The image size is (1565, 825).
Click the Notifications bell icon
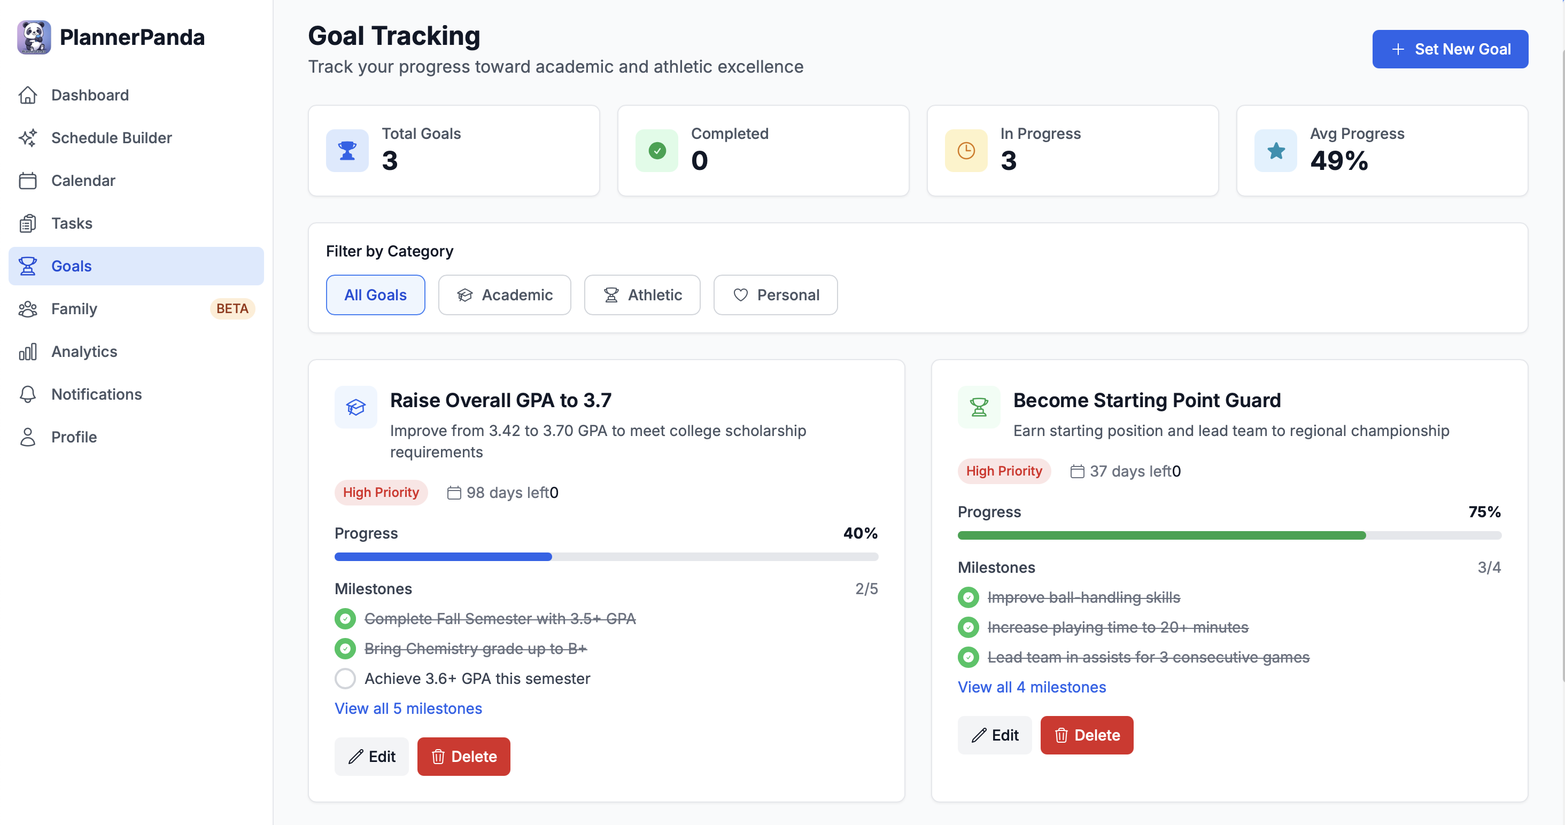(x=28, y=394)
